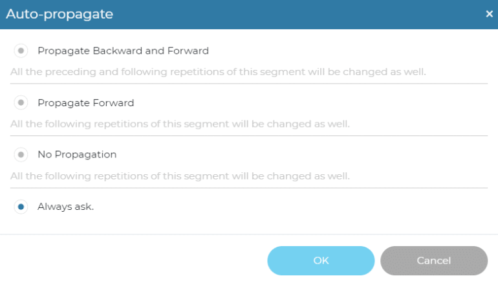The height and width of the screenshot is (283, 498).
Task: Click the empty middle of the blue header bar
Action: pyautogui.click(x=272, y=14)
